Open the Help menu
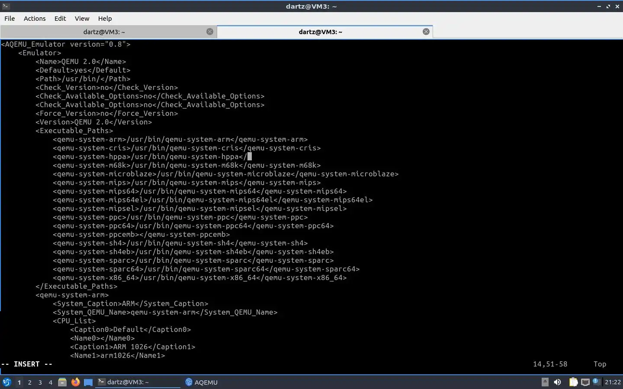This screenshot has width=623, height=389. click(105, 19)
